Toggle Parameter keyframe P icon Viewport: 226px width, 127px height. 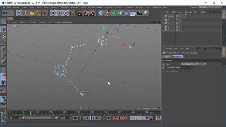pyautogui.click(x=147, y=118)
